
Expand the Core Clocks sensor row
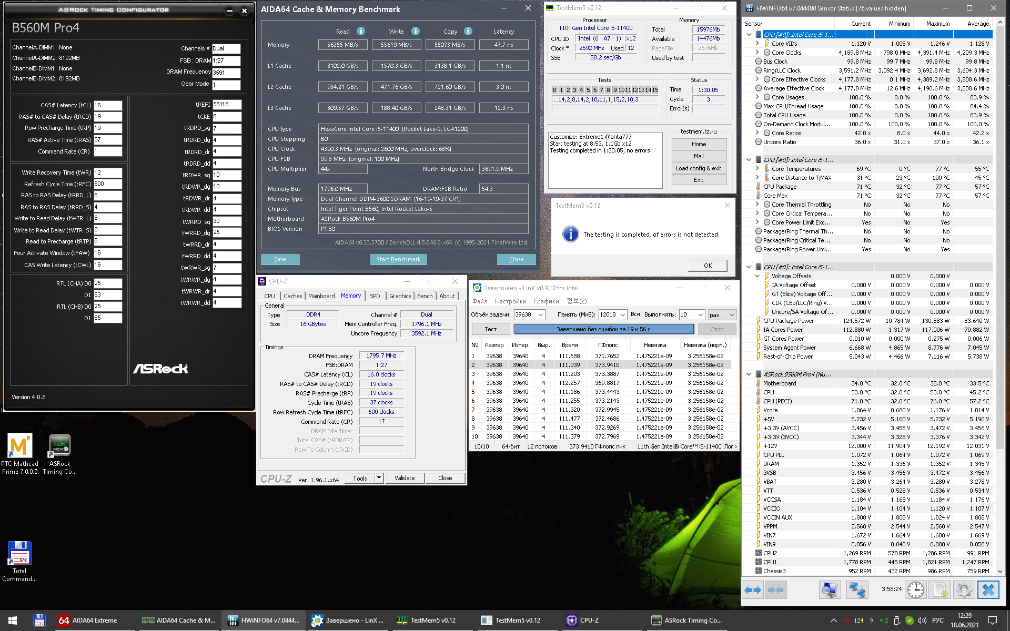point(757,53)
